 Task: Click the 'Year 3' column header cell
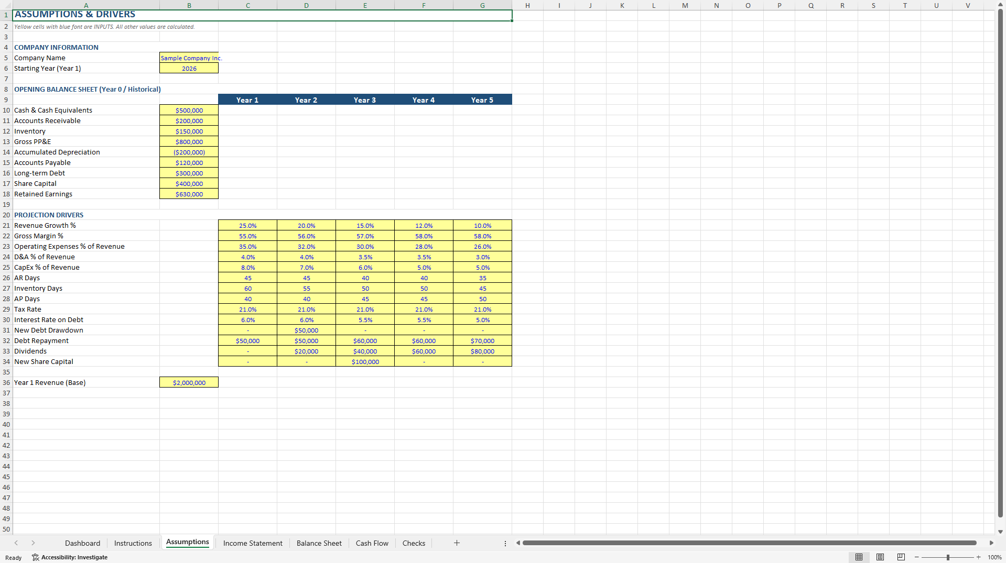(365, 100)
